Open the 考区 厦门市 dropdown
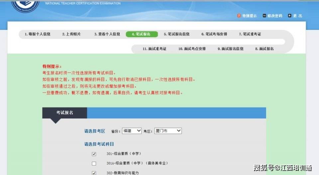Screen dimensions: 319x175 pyautogui.click(x=168, y=131)
